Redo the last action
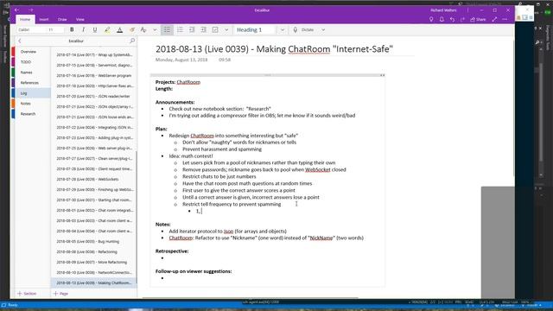Image resolution: width=553 pixels, height=311 pixels. point(462,19)
